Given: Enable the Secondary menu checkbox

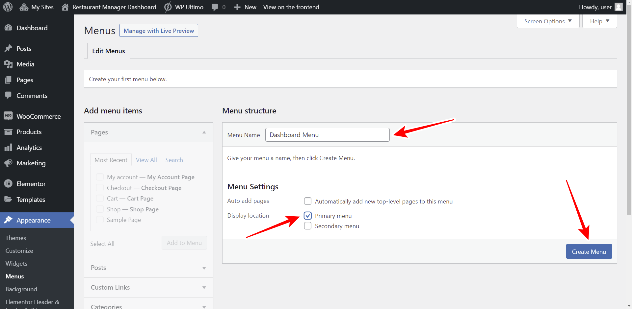Looking at the screenshot, I should 308,226.
